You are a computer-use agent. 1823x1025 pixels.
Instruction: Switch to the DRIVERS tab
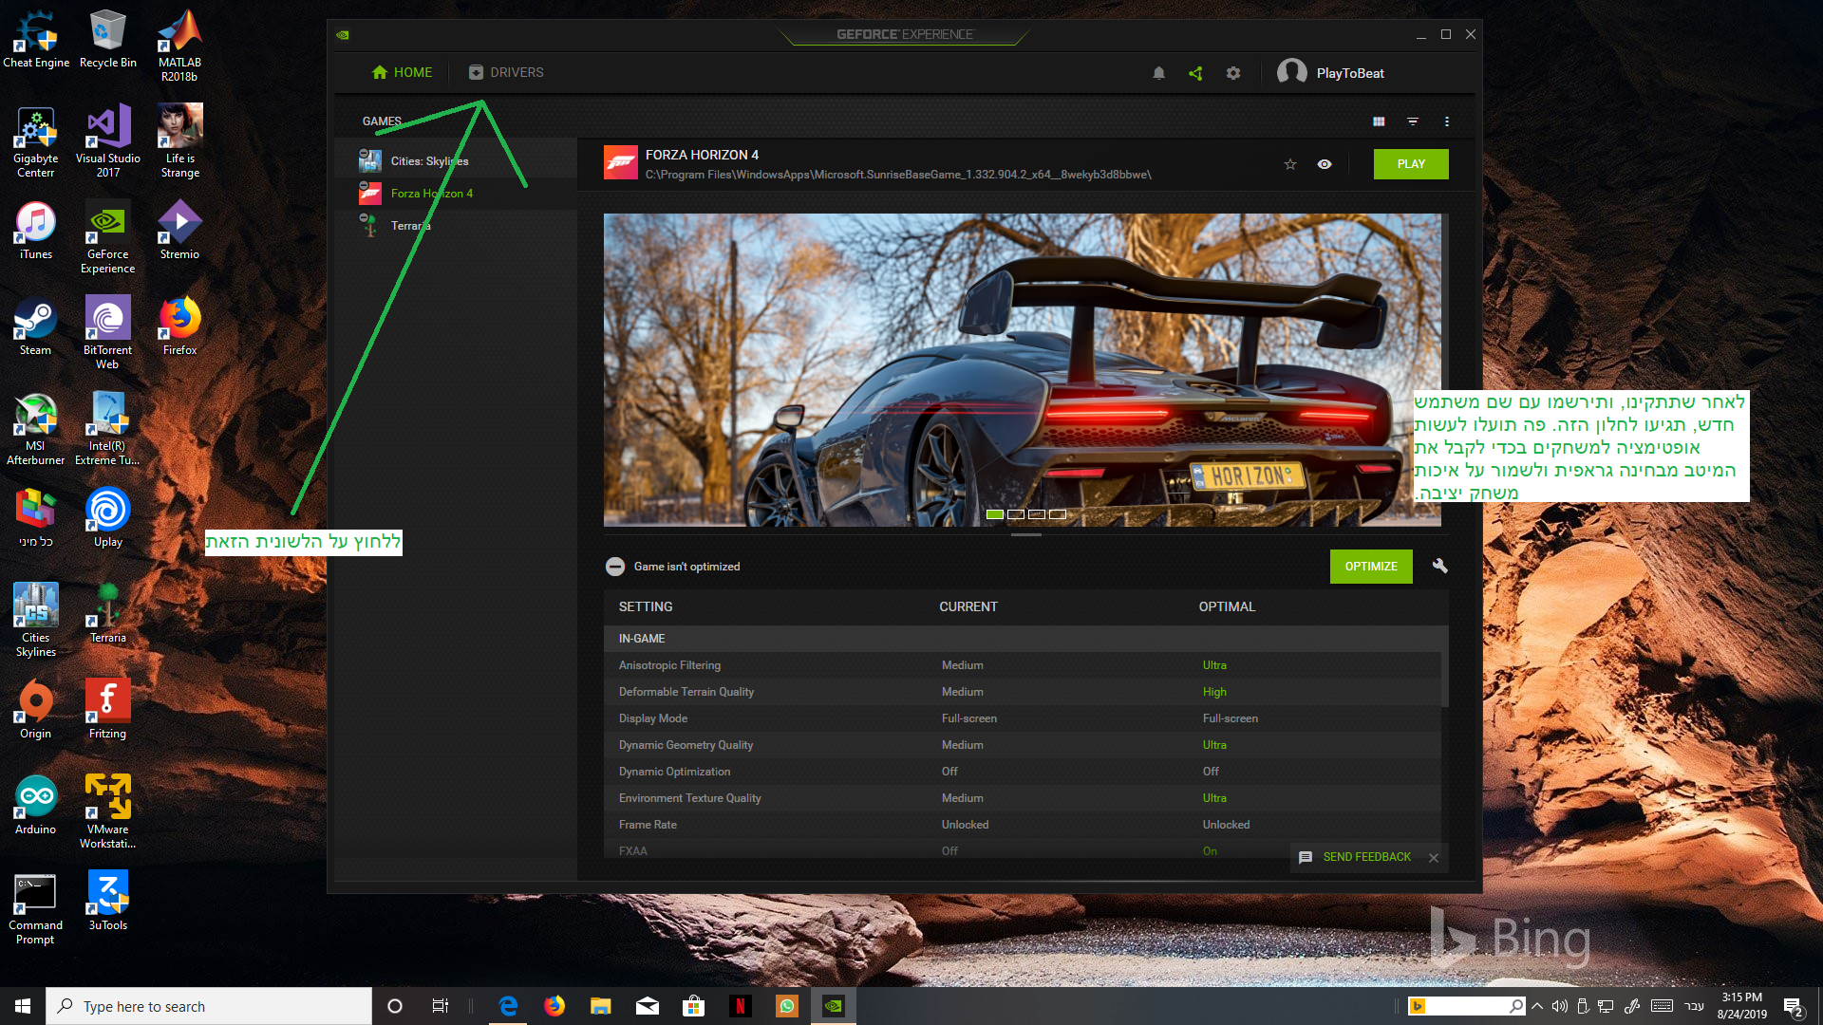506,72
